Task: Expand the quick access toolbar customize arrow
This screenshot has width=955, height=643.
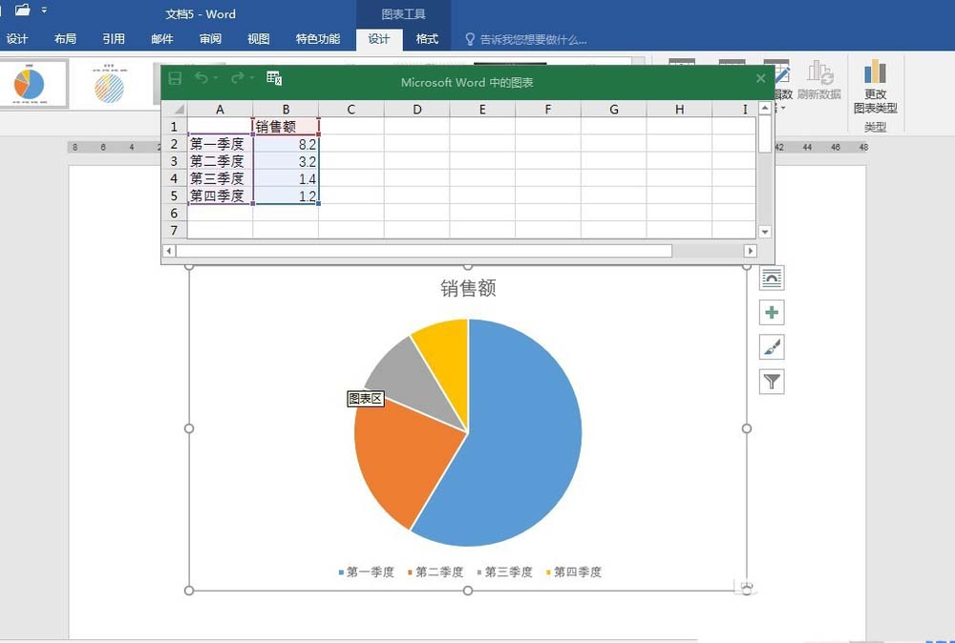Action: click(44, 10)
